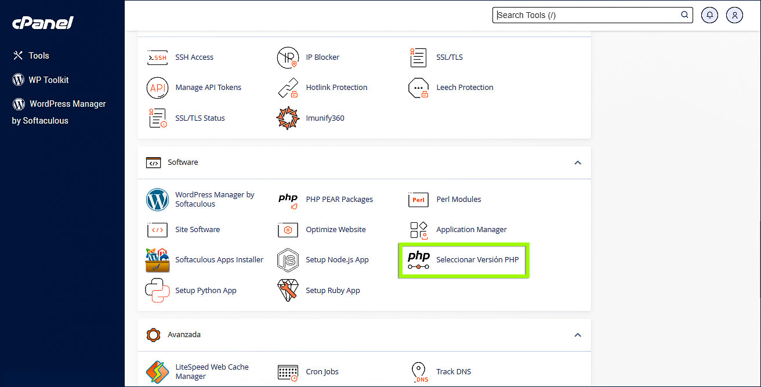Focus the Search Tools input field
The width and height of the screenshot is (761, 387).
[586, 15]
